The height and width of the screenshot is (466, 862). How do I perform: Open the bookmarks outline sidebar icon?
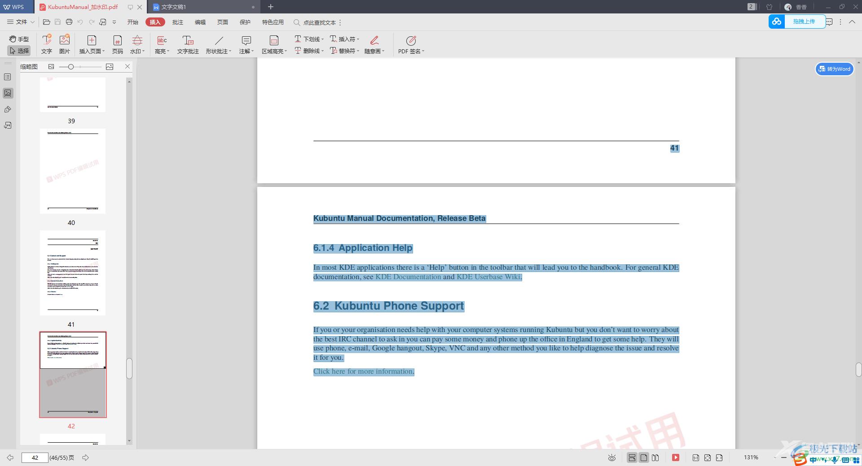(8, 77)
